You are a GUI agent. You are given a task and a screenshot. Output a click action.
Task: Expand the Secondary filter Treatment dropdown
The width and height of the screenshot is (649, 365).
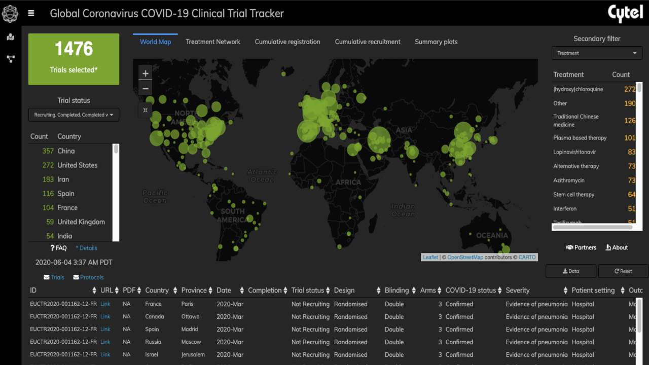coord(597,53)
